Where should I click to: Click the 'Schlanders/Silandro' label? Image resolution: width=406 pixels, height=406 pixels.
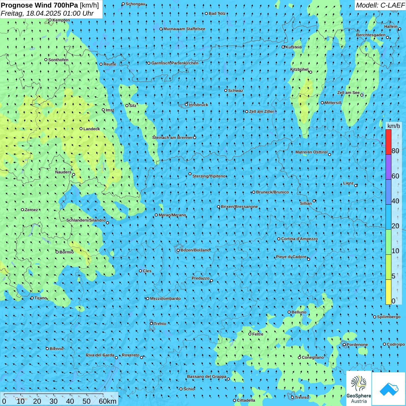86,220
